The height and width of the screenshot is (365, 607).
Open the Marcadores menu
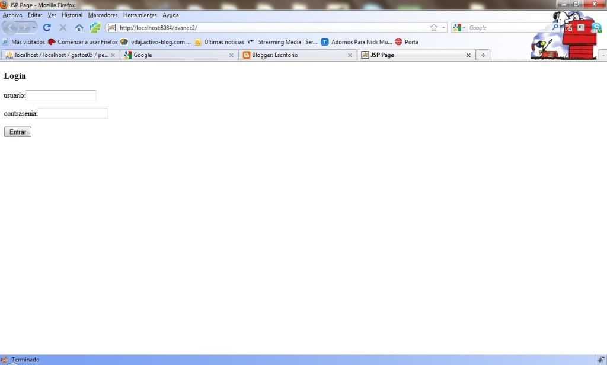pyautogui.click(x=103, y=15)
